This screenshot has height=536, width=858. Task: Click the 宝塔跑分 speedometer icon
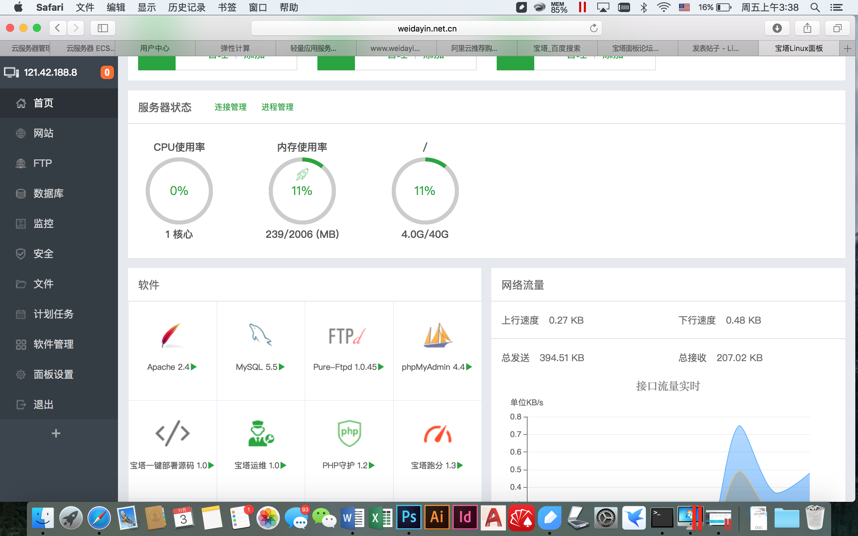[437, 434]
